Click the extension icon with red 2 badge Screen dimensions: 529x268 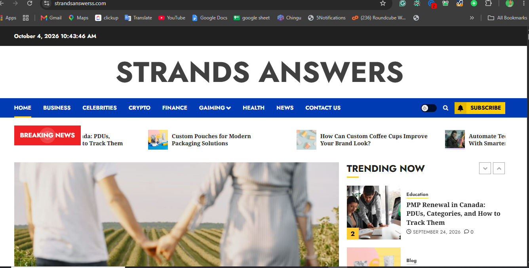point(432,4)
